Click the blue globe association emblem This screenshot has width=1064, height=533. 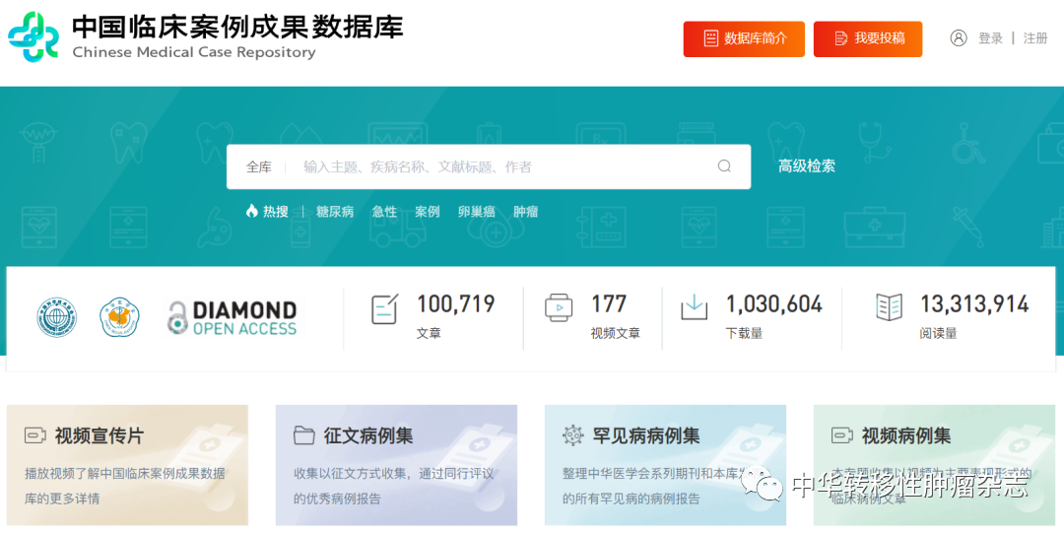(57, 317)
